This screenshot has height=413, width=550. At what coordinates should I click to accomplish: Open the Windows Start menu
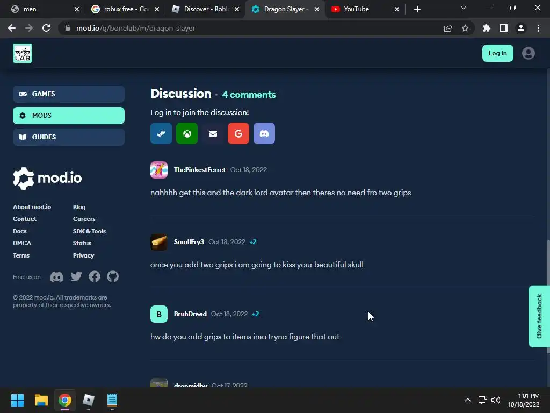tap(17, 400)
